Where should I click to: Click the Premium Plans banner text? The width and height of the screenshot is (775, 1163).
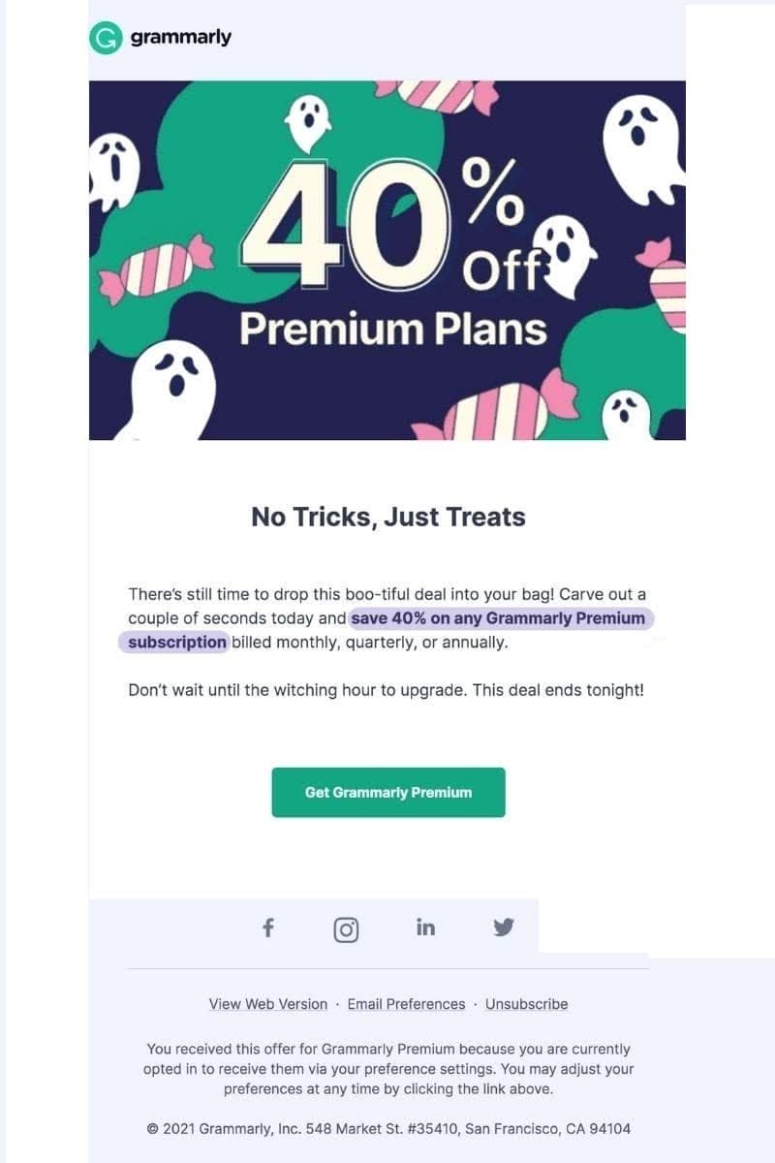coord(392,330)
